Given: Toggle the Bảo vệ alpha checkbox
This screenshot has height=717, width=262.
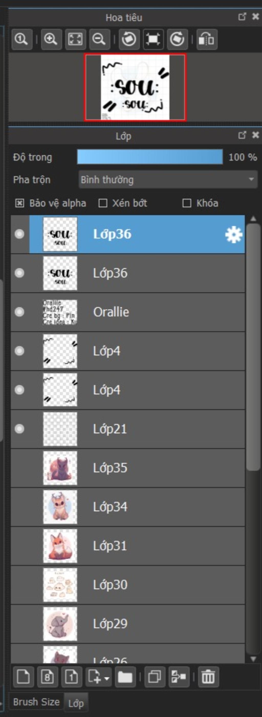Looking at the screenshot, I should [x=19, y=203].
